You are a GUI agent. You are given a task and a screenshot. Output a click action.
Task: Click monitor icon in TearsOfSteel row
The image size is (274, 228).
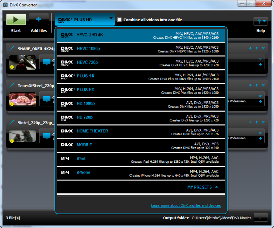[x=47, y=99]
